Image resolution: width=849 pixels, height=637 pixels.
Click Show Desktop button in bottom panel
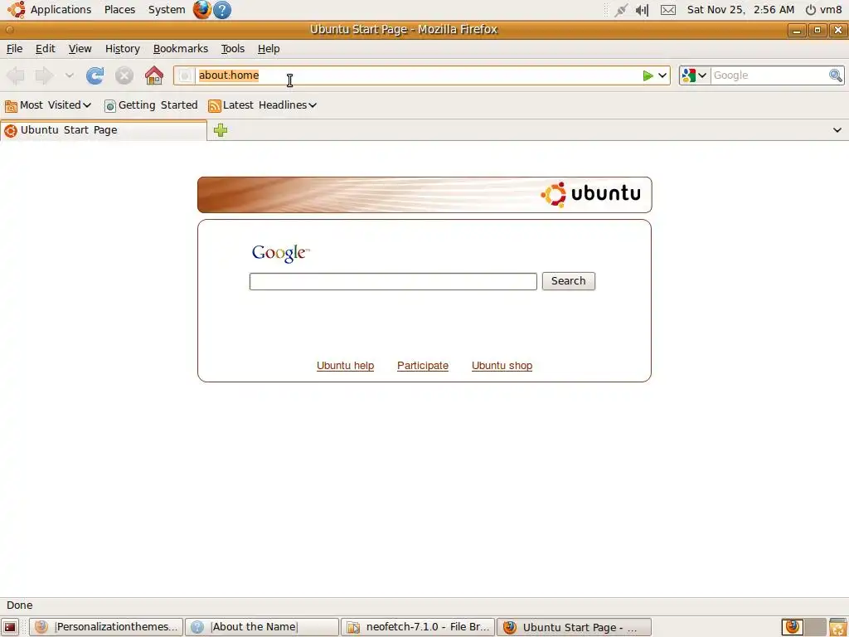click(x=10, y=627)
